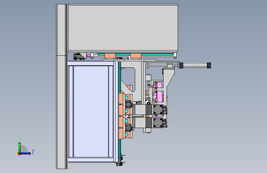Click the green Y axis of the triad
Viewport: 267px width, 173px height.
(20, 147)
